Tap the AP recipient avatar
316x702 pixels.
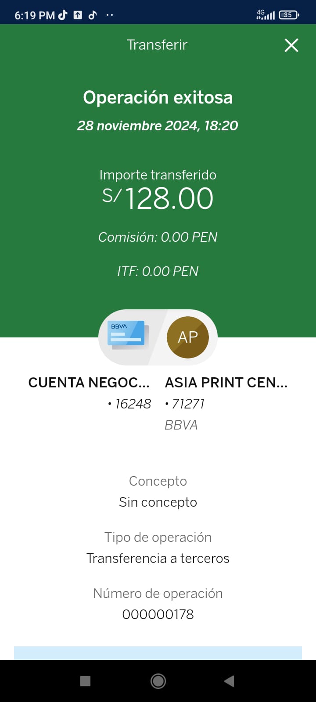[188, 337]
